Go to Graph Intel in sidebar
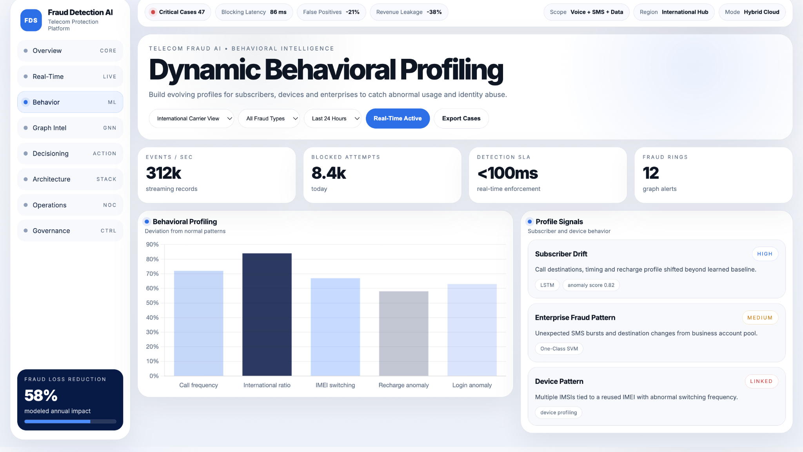803x452 pixels. click(70, 128)
